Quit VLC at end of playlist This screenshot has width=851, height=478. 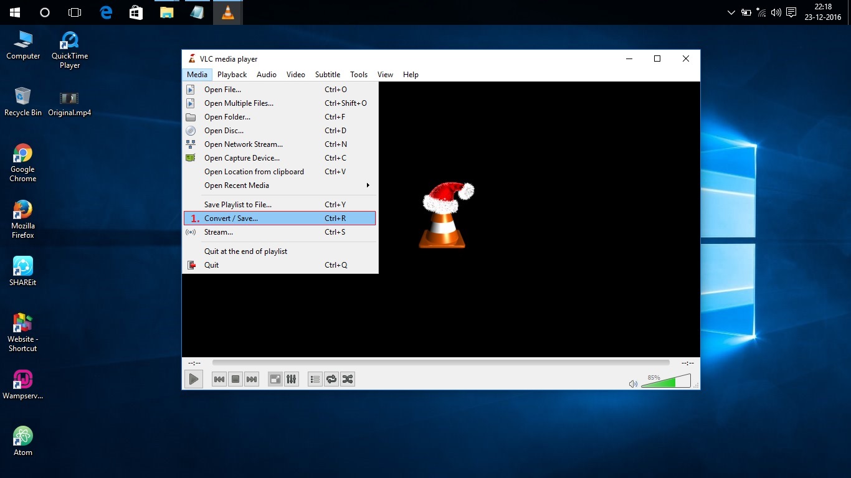tap(245, 251)
